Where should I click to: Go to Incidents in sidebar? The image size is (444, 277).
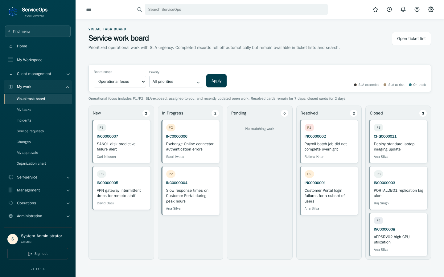point(38,120)
